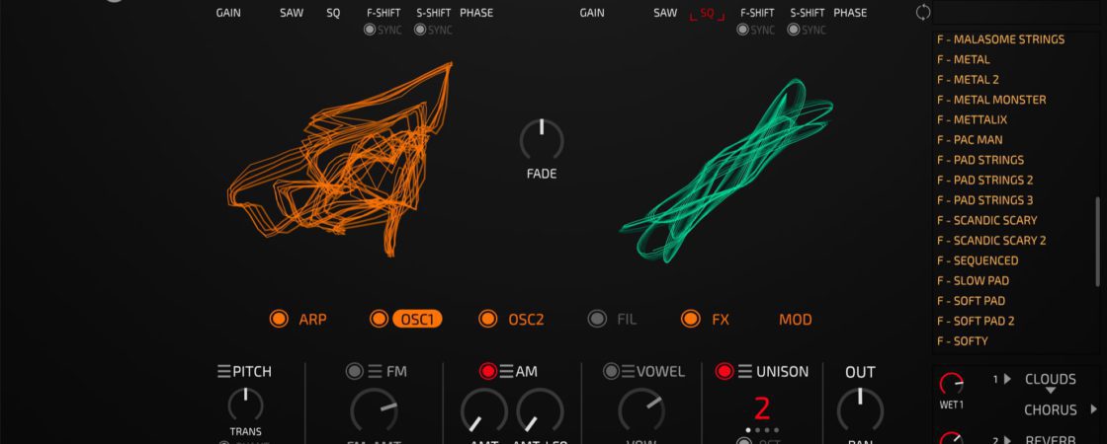This screenshot has height=444, width=1107.
Task: Toggle F-SHIFT SYNC on the right oscillator
Action: coord(742,30)
